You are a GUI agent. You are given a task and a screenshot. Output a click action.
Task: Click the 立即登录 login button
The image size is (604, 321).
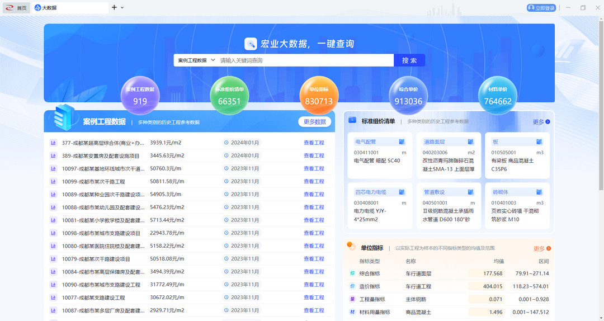pos(541,8)
